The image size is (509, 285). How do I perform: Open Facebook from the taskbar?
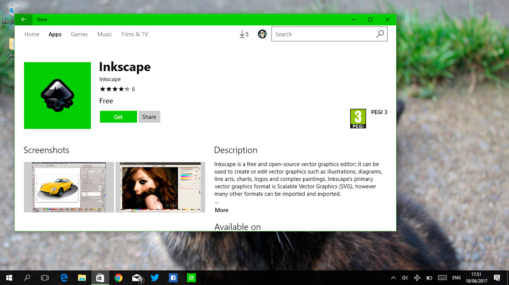coord(173,278)
